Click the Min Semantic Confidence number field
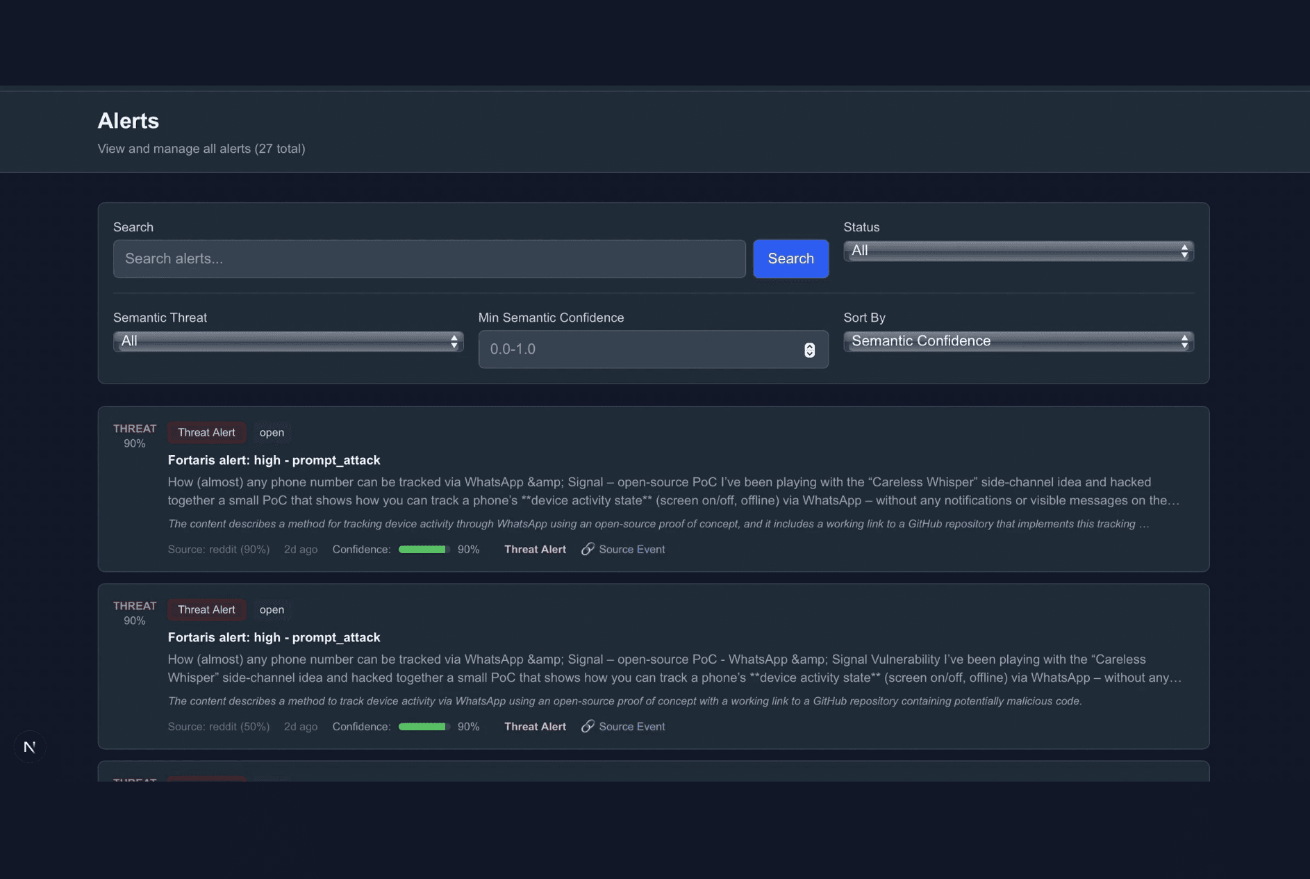Viewport: 1310px width, 879px height. pyautogui.click(x=653, y=349)
